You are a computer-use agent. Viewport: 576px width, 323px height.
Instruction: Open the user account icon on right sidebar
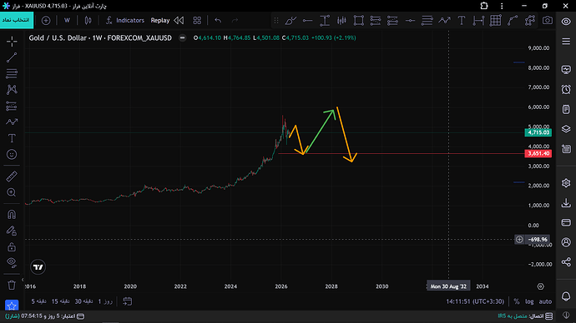(x=566, y=242)
